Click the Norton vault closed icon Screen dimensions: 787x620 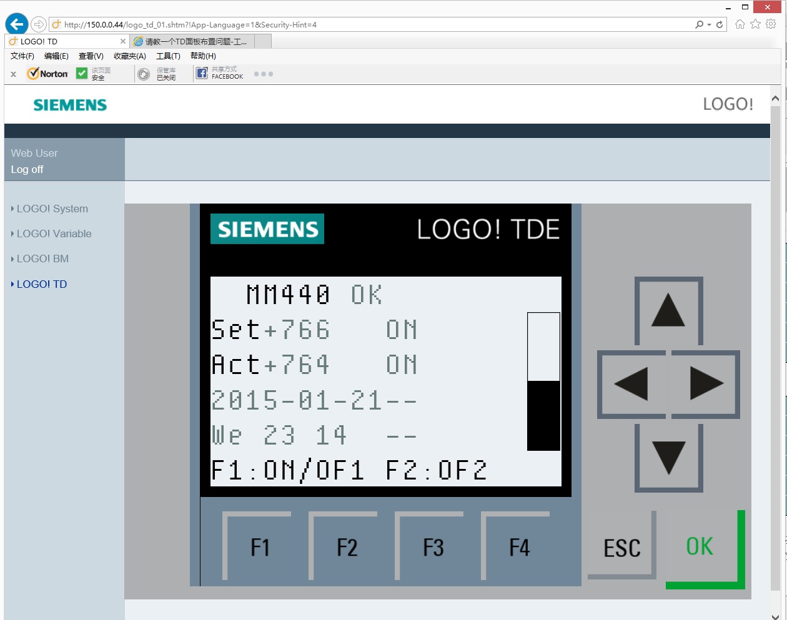(x=144, y=74)
